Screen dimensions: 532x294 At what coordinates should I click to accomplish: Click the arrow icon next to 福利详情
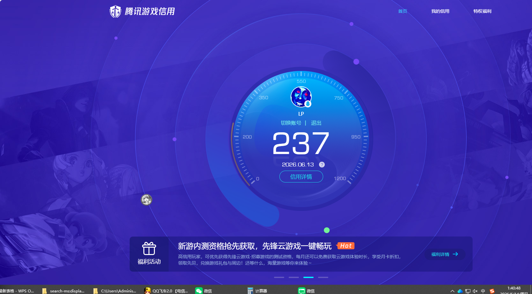click(x=455, y=254)
